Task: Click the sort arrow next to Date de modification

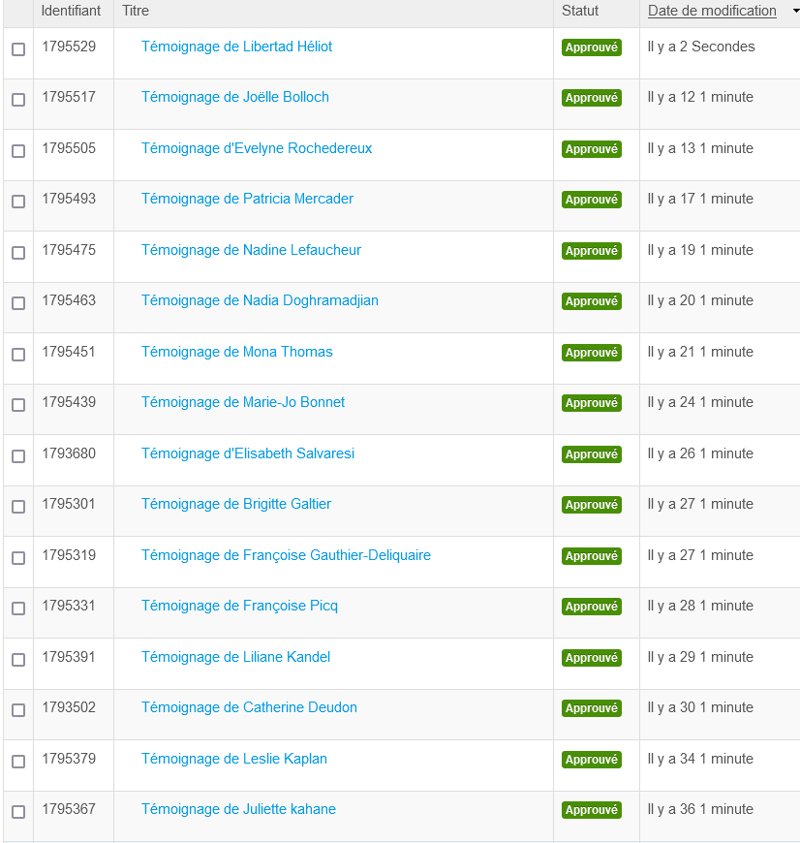Action: point(795,12)
